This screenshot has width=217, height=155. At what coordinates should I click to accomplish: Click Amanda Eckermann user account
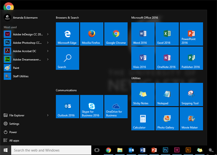click(x=21, y=18)
